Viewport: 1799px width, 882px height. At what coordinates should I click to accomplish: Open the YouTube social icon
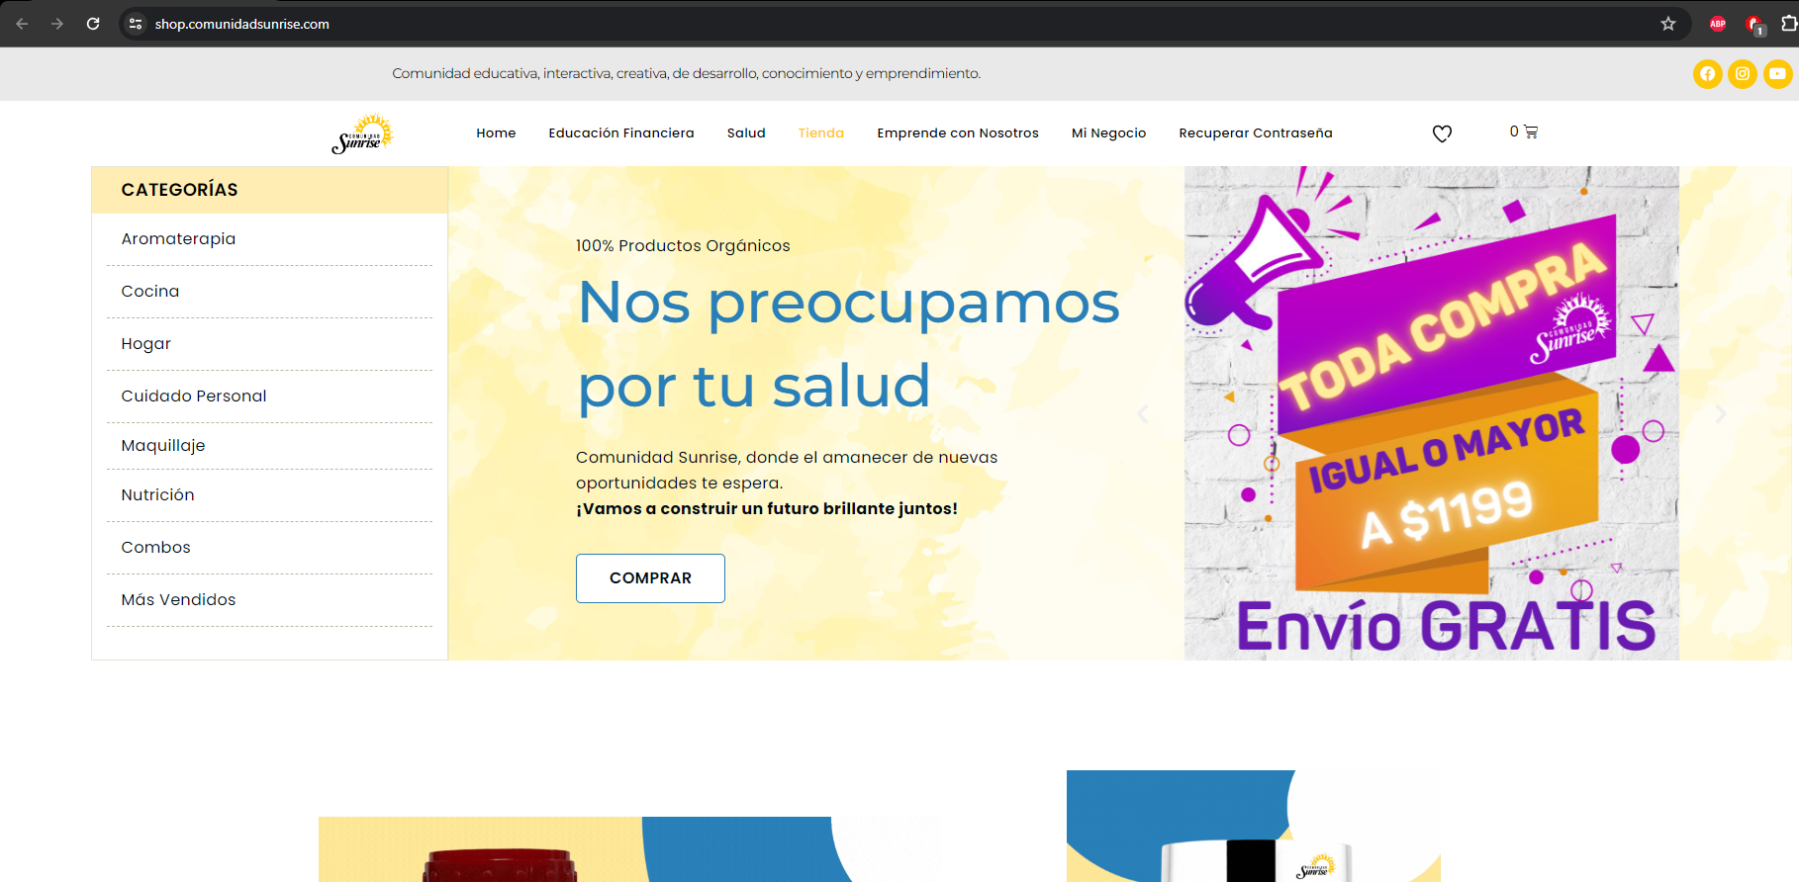[1777, 74]
